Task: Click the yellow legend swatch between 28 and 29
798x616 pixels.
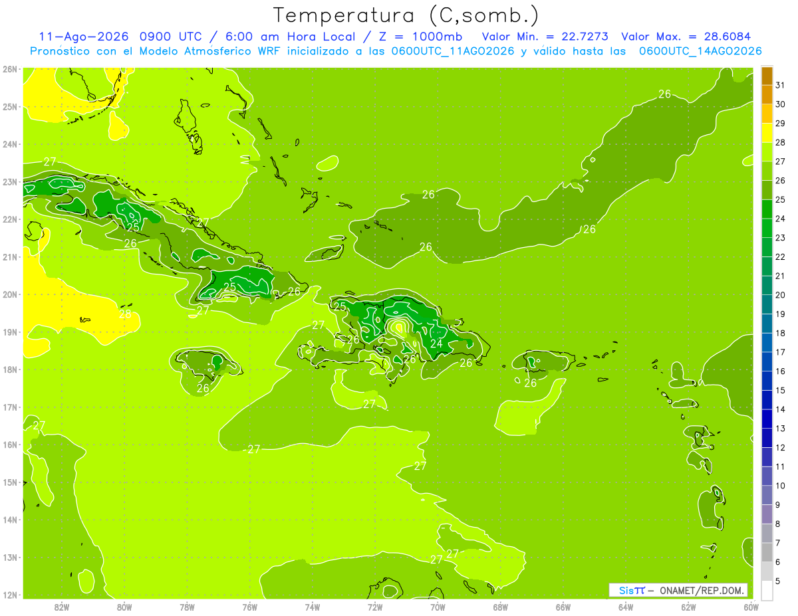Action: [767, 133]
